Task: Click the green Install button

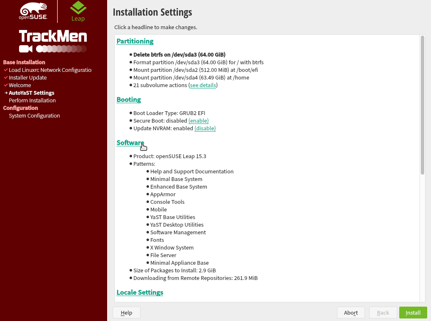Action: click(x=413, y=313)
